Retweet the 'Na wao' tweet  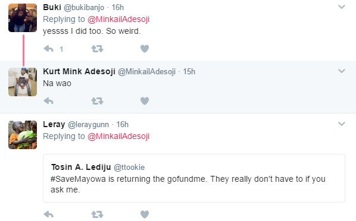click(97, 101)
